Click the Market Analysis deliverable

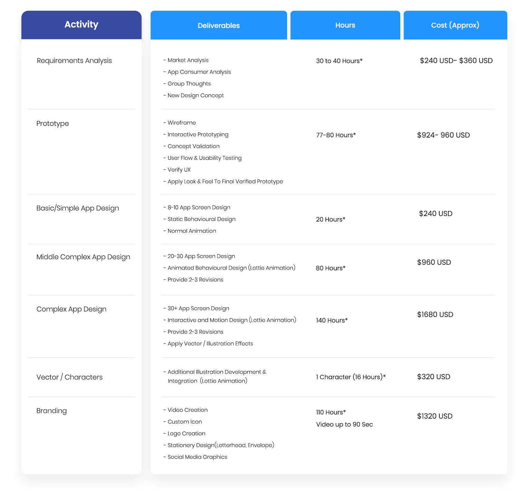coord(188,60)
